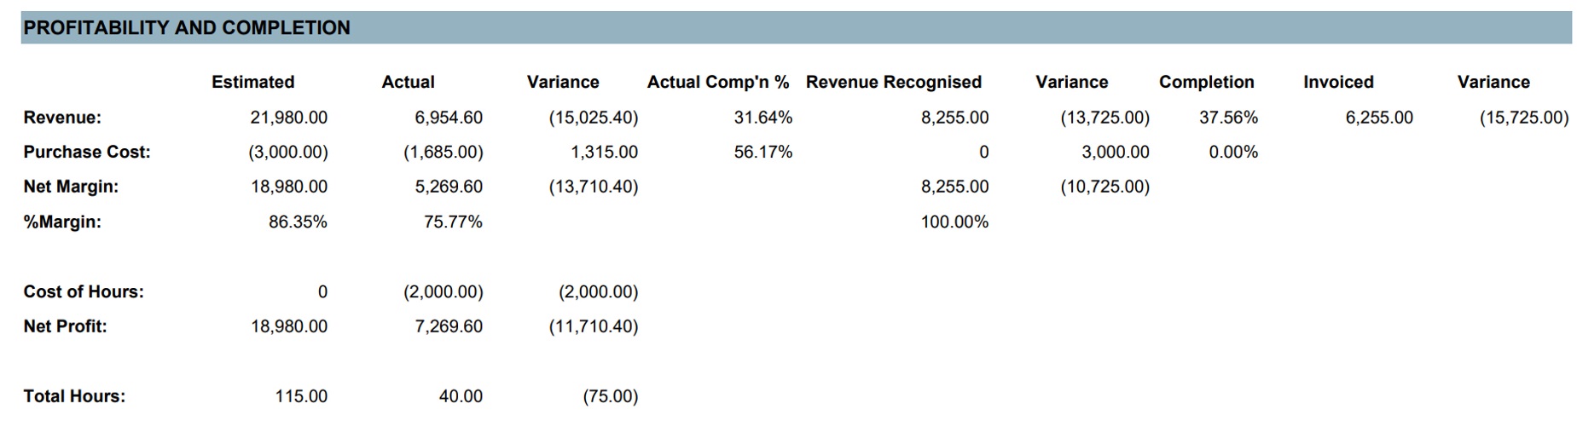This screenshot has width=1577, height=444.
Task: Click the Total Hours row label
Action: click(x=74, y=396)
